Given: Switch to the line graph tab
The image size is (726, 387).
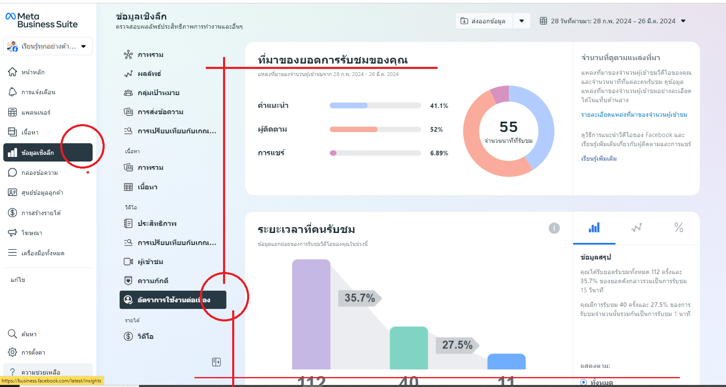Looking at the screenshot, I should pos(636,228).
